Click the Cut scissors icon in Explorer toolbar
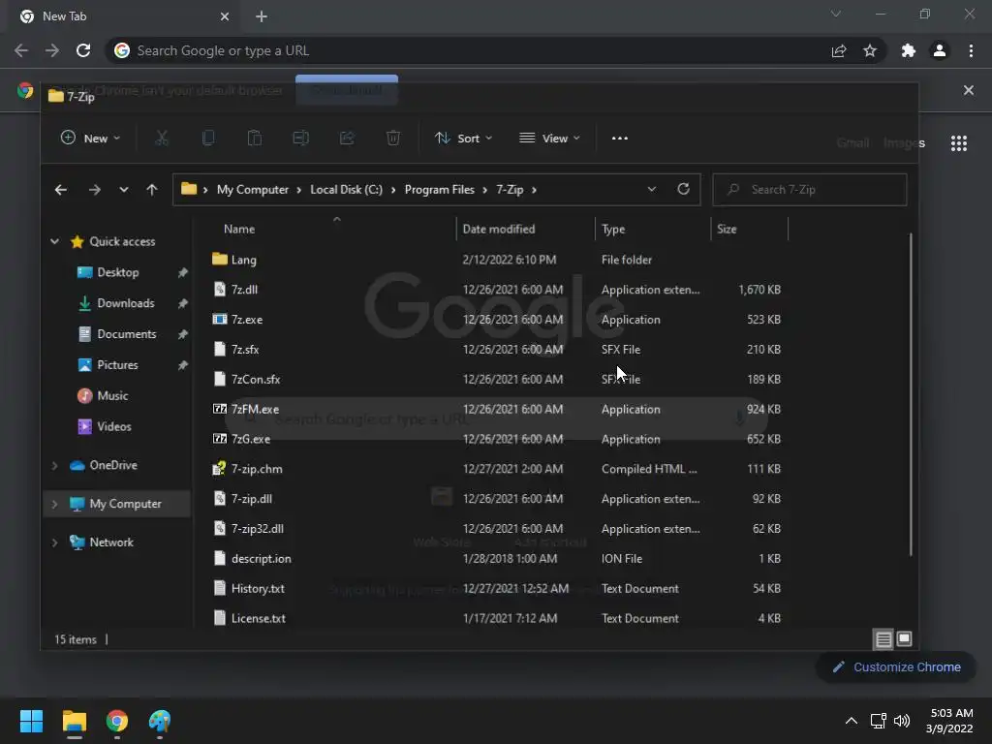This screenshot has height=744, width=992. pos(162,138)
